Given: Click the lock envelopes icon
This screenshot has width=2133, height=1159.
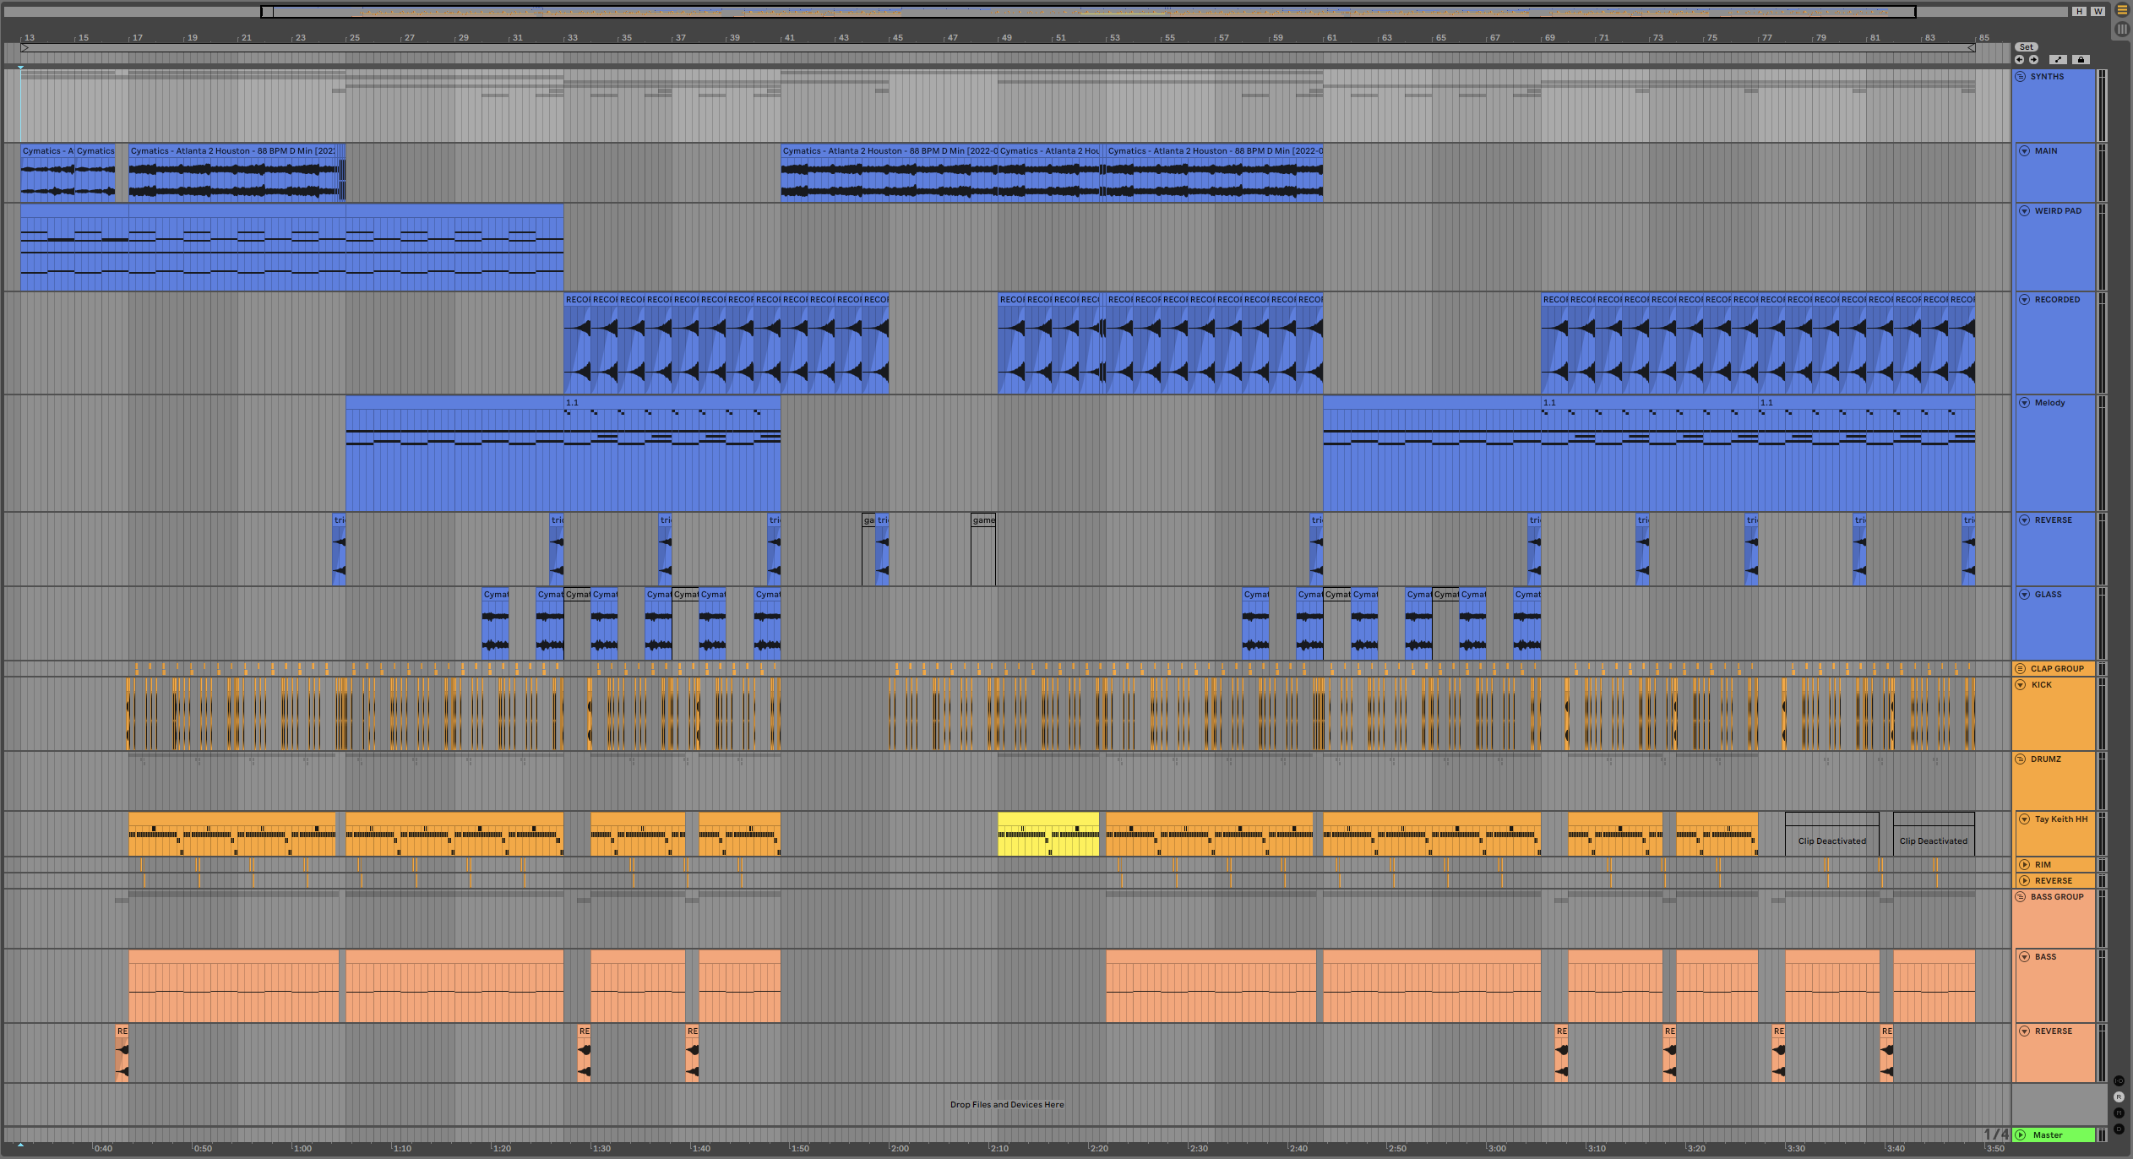Looking at the screenshot, I should [x=2081, y=60].
